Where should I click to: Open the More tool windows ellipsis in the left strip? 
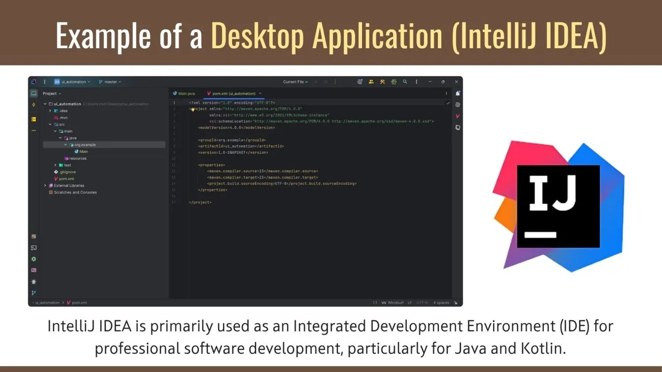(34, 130)
